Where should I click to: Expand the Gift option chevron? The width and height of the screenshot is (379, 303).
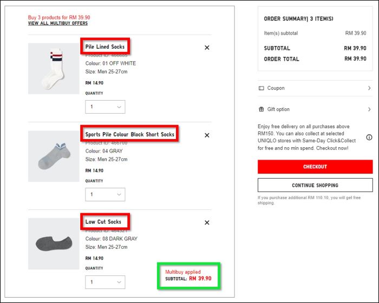[x=369, y=109]
